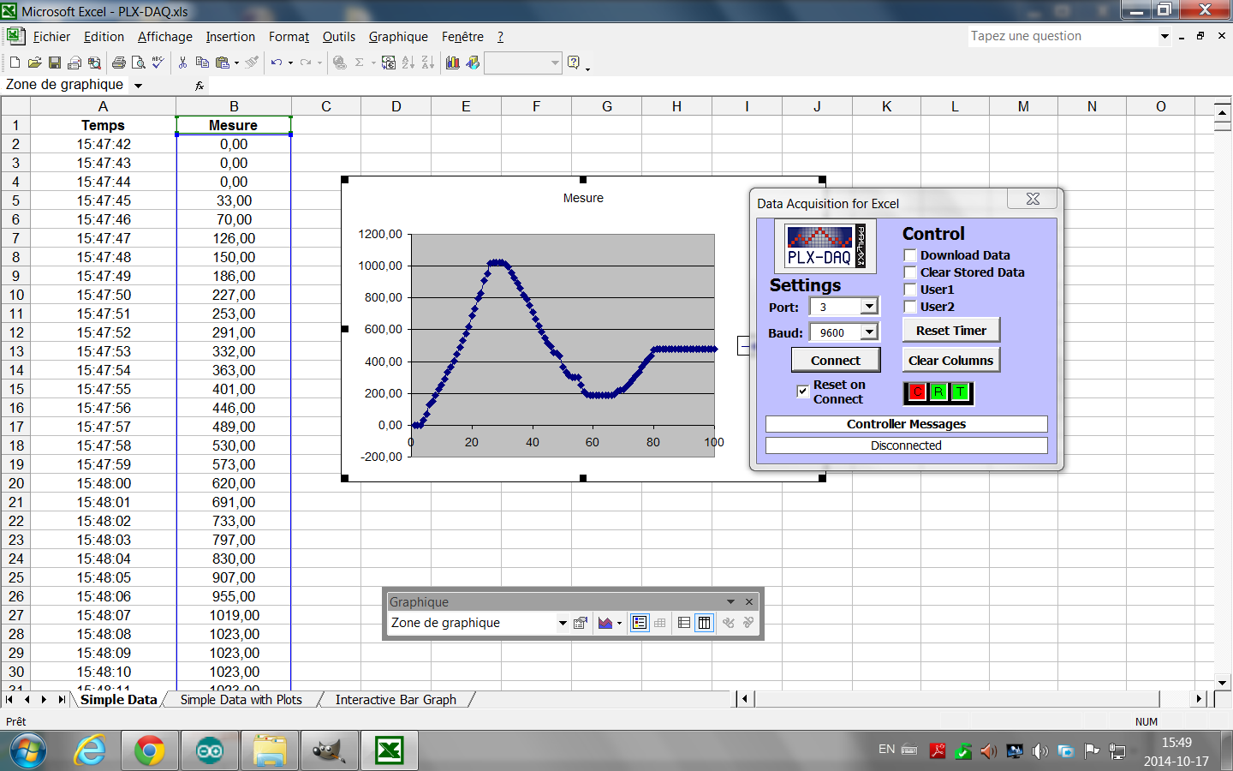Screen dimensions: 1233x771
Task: Open the file explorer folder on the taskbar
Action: pyautogui.click(x=270, y=751)
